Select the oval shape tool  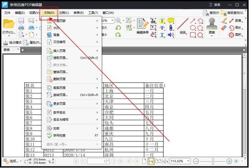(193, 28)
